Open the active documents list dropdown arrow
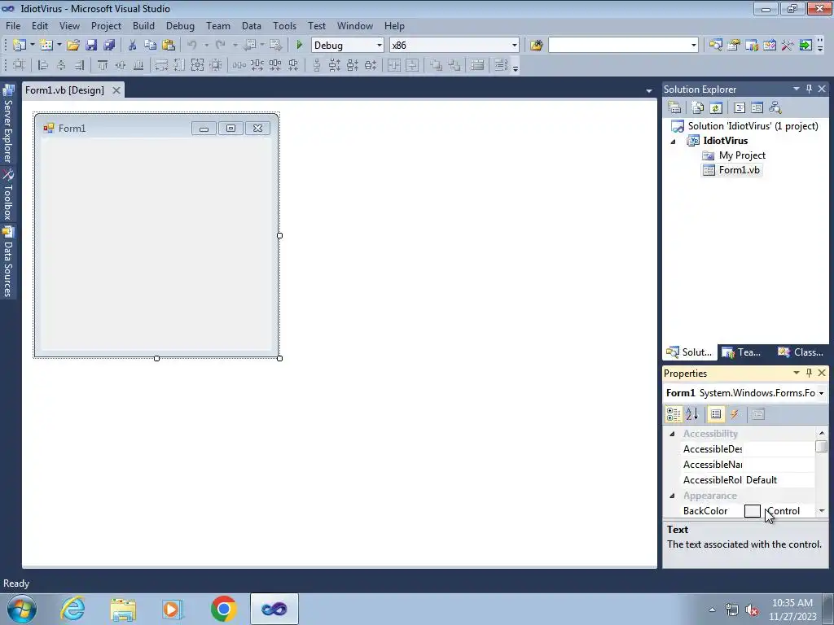Viewport: 834px width, 625px height. click(x=649, y=91)
